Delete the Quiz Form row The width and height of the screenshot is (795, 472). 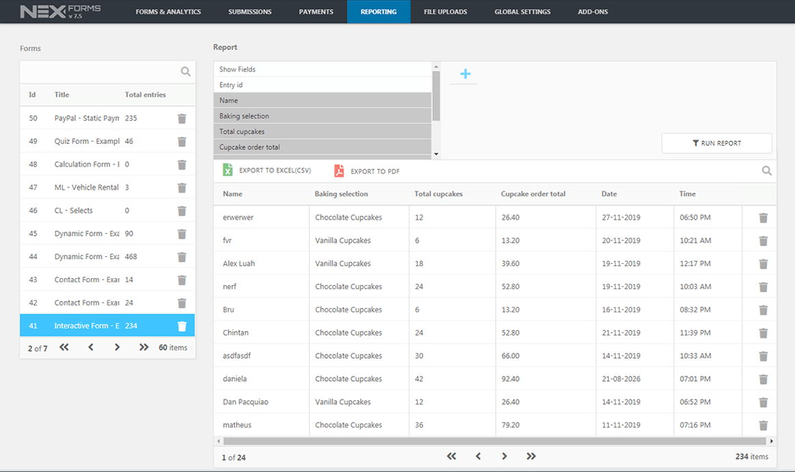[182, 141]
